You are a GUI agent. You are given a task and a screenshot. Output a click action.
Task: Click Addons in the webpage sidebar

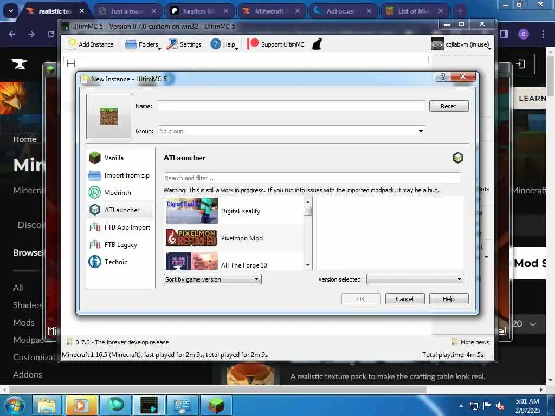[x=28, y=374]
